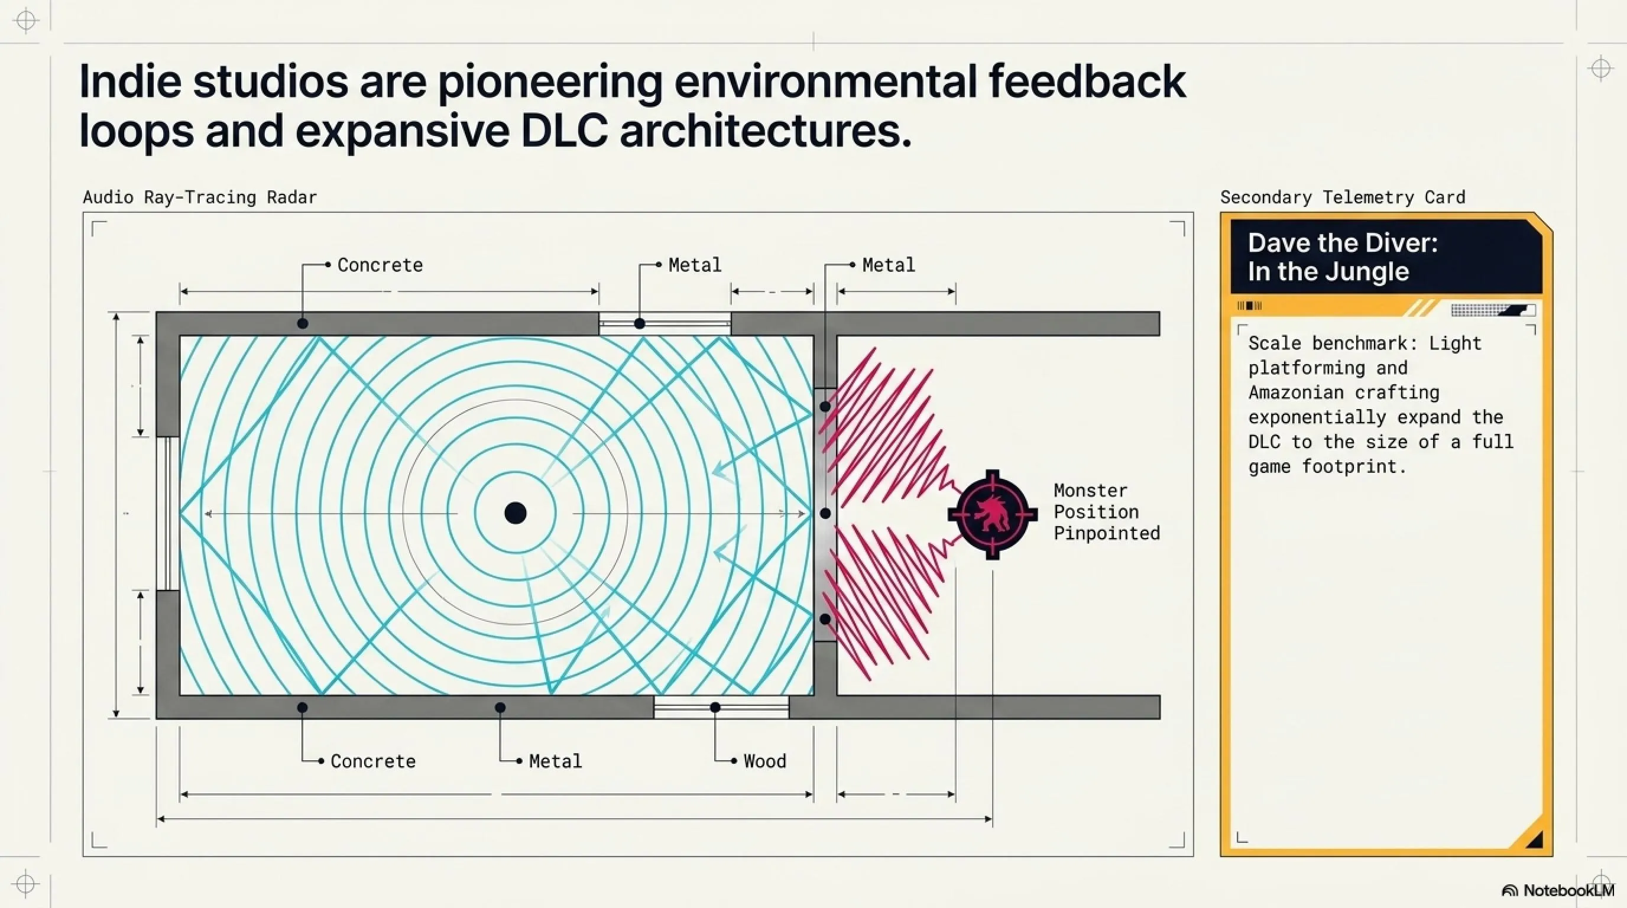The width and height of the screenshot is (1627, 908).
Task: Click the bottom wall Metal label
Action: click(x=555, y=761)
